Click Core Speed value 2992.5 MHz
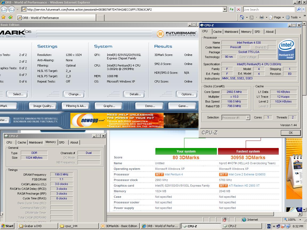The height and width of the screenshot is (230, 307). point(234,92)
